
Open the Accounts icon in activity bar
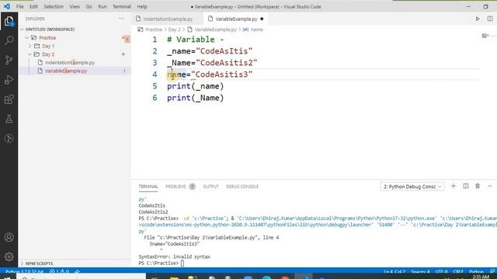click(x=9, y=237)
